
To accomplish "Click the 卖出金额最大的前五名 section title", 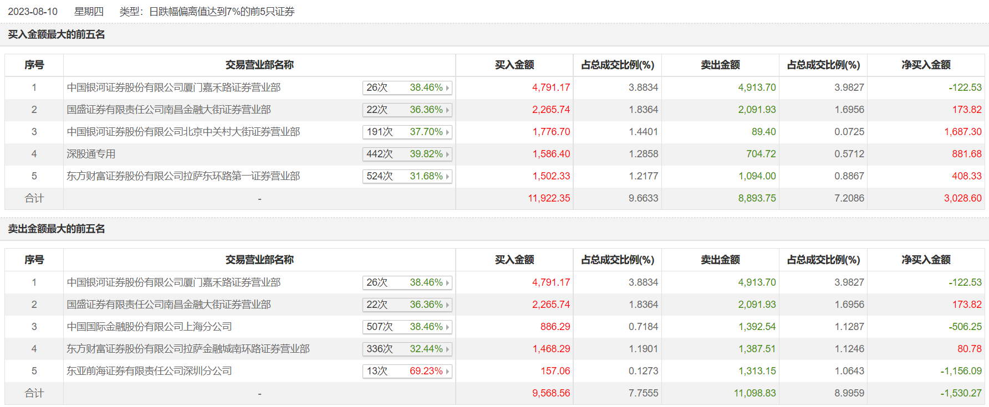I will tap(57, 229).
